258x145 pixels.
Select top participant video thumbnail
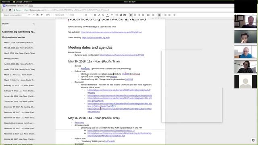pyautogui.click(x=246, y=21)
